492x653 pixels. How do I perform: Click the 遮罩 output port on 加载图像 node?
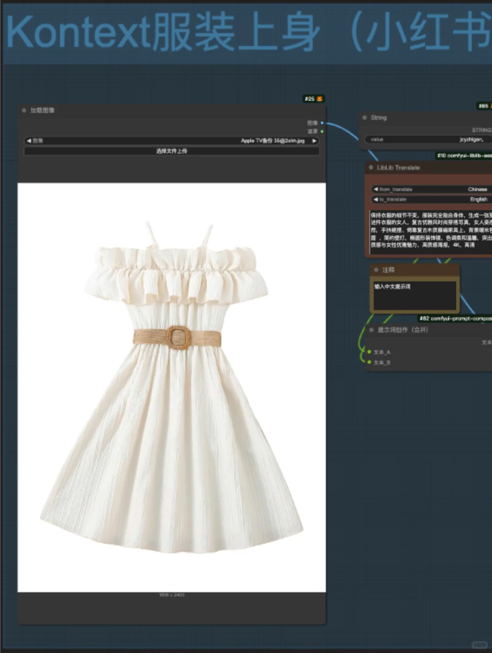[x=322, y=131]
